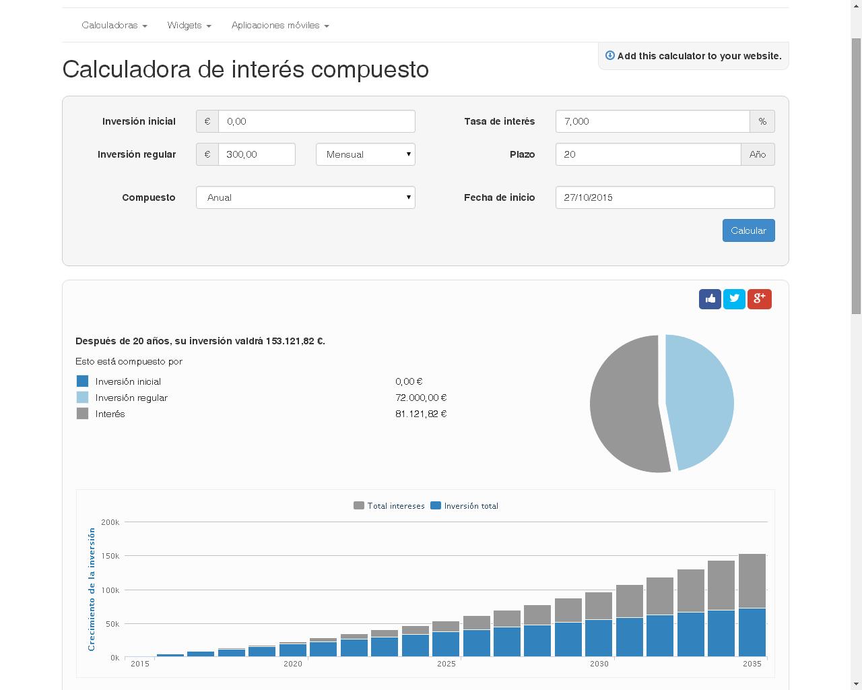Click the 200k axis label
The image size is (862, 690).
point(110,522)
